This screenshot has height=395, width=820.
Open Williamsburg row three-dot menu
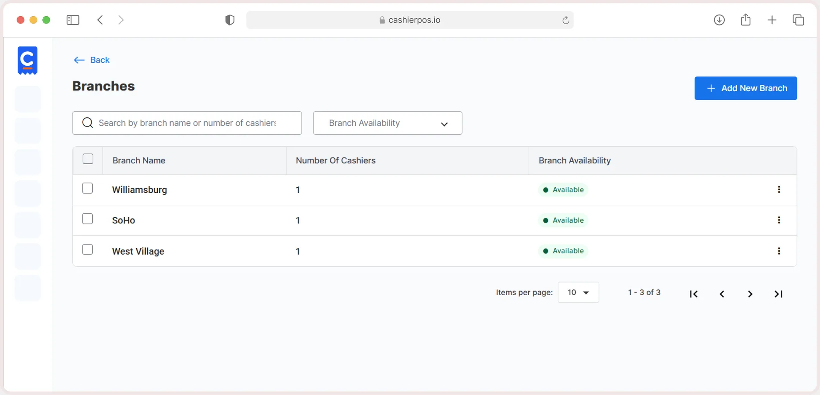pos(779,190)
